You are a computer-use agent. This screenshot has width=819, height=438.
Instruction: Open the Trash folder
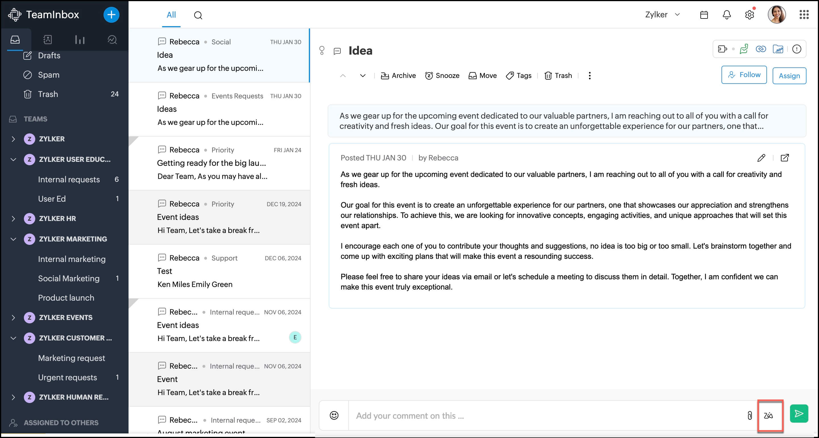pos(48,94)
